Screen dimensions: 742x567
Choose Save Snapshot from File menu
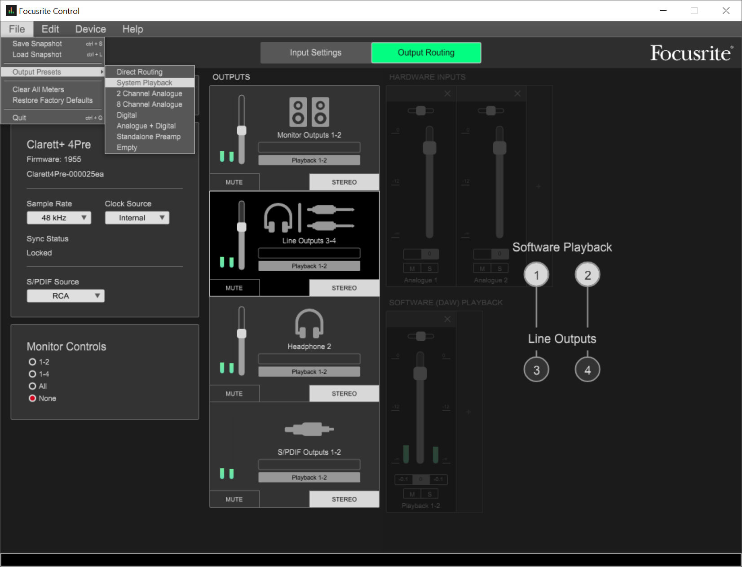coord(53,44)
